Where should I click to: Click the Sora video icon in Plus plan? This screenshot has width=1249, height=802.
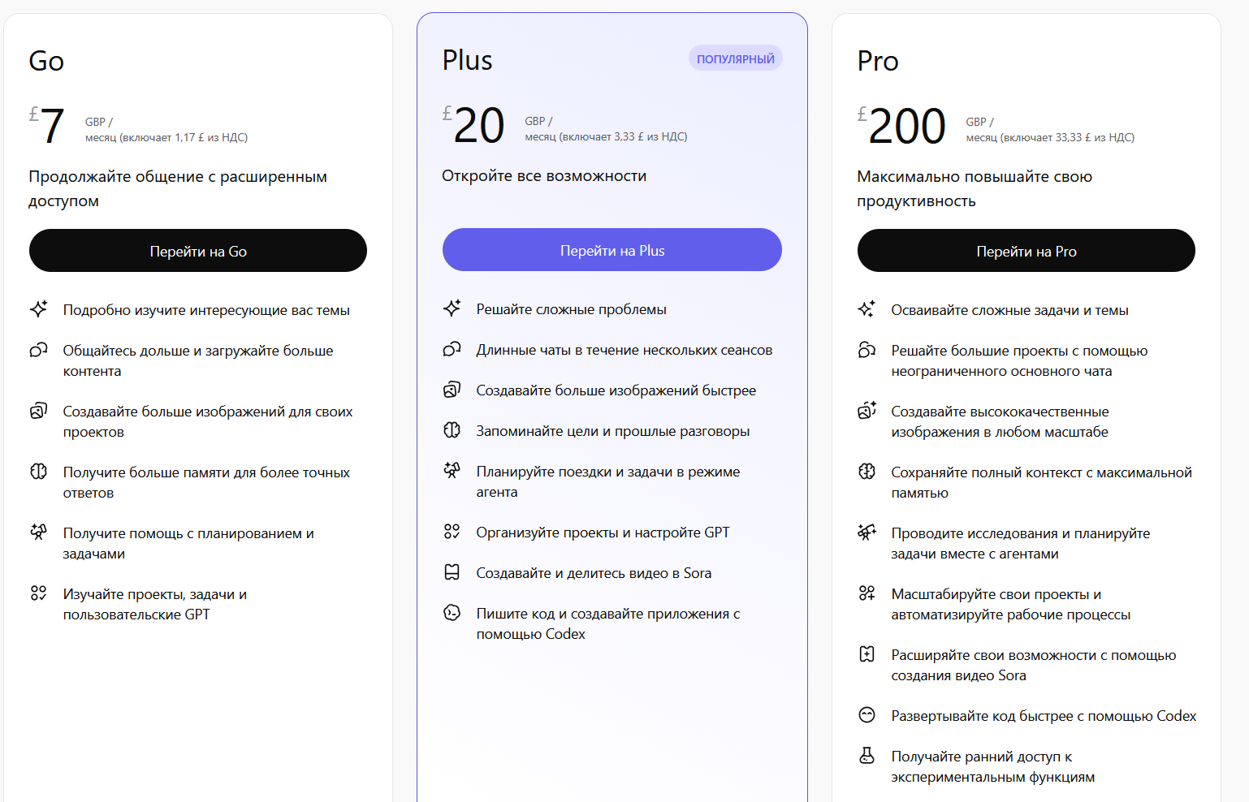tap(452, 572)
